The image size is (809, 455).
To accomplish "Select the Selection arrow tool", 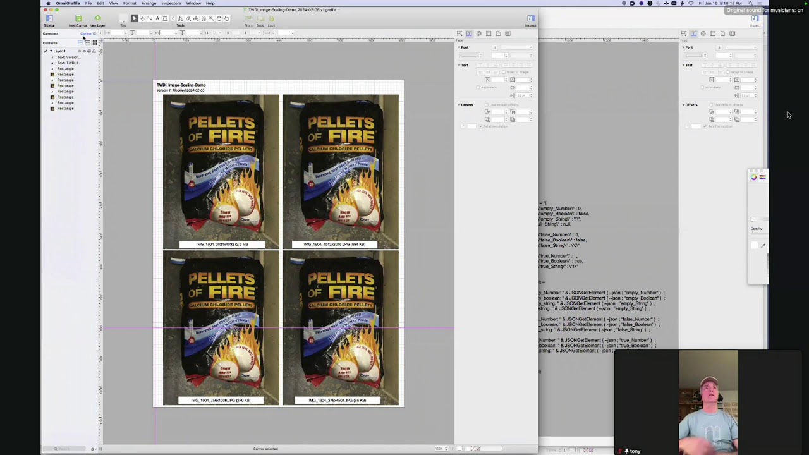I will pyautogui.click(x=134, y=18).
